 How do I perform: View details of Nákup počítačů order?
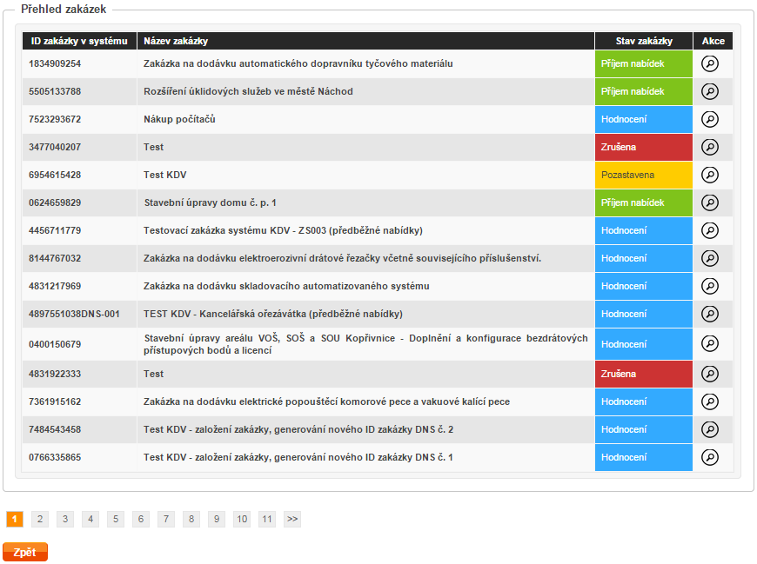[710, 119]
